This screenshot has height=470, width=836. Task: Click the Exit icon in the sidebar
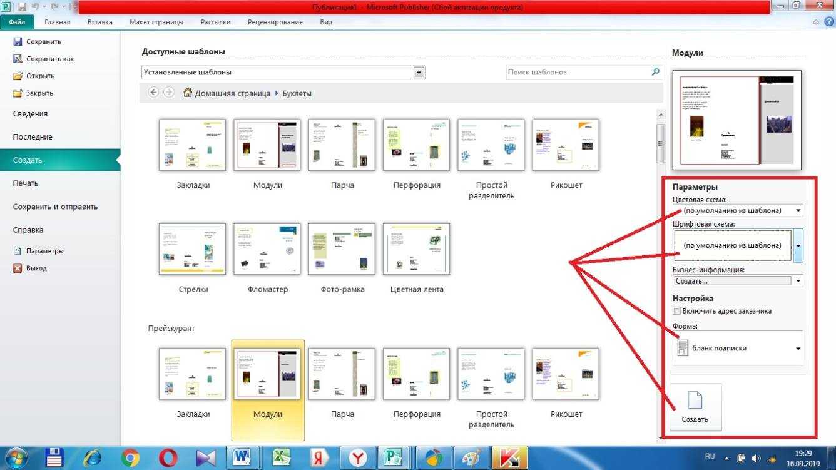coord(18,268)
